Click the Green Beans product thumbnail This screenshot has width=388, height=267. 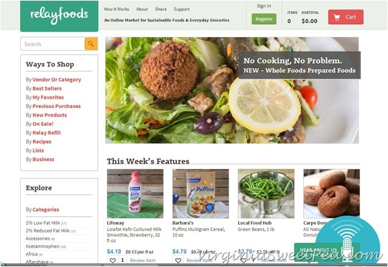[x=266, y=194]
